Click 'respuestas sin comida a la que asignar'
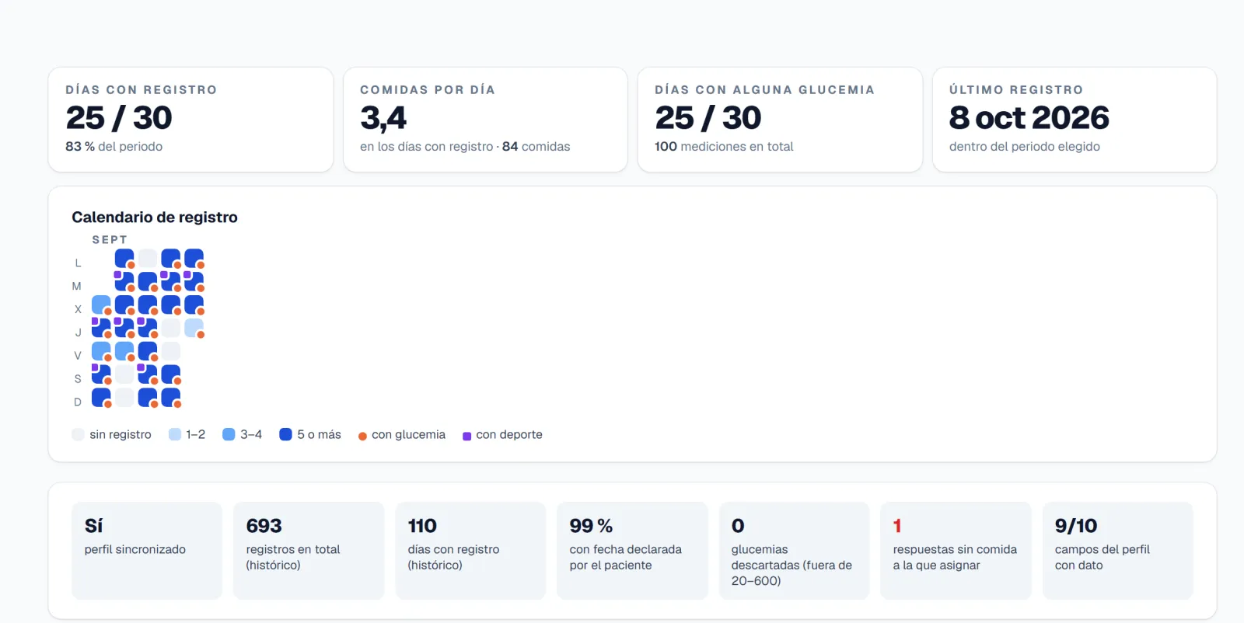 coord(955,557)
